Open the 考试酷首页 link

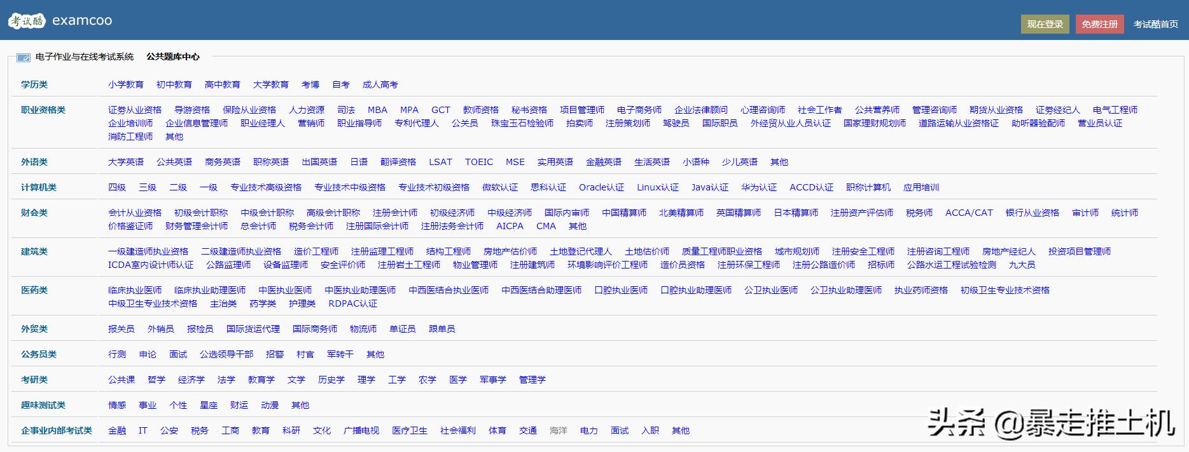pyautogui.click(x=1156, y=24)
